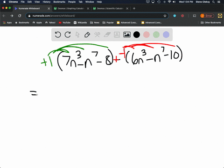The image size is (224, 168).
Task: Select the pen drawing tool
Action: tap(87, 35)
